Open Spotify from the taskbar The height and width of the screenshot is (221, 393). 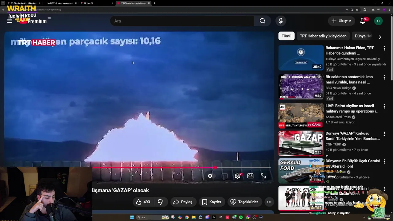click(x=241, y=217)
